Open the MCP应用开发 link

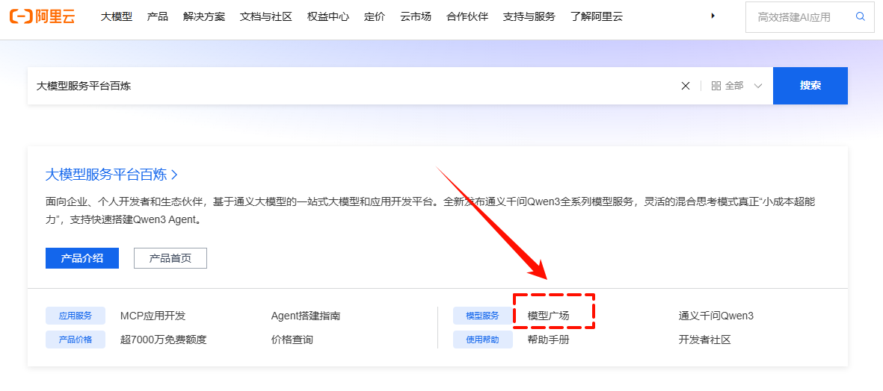(153, 316)
